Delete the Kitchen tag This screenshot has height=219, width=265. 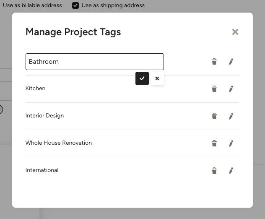214,89
